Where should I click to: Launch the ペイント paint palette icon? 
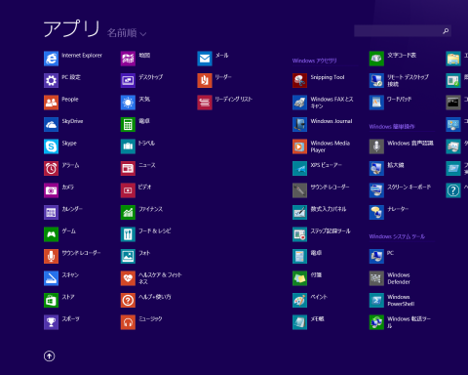pyautogui.click(x=299, y=300)
